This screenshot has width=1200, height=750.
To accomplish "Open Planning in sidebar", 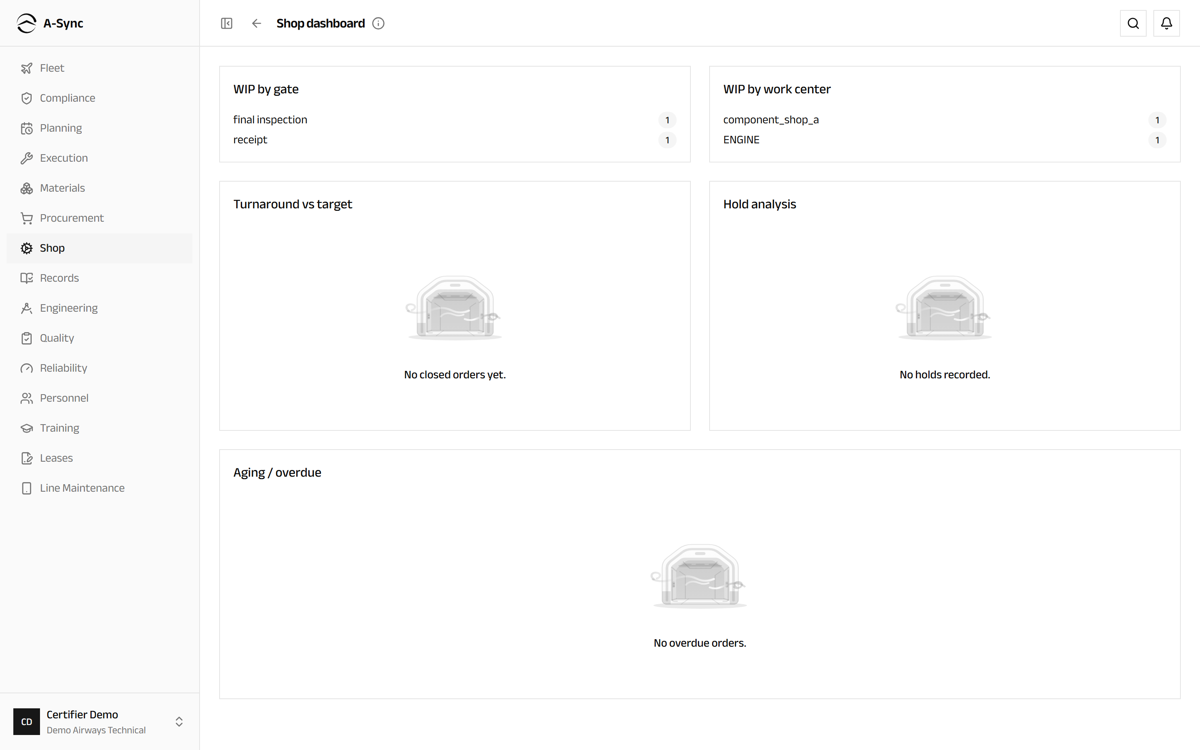I will pos(100,128).
